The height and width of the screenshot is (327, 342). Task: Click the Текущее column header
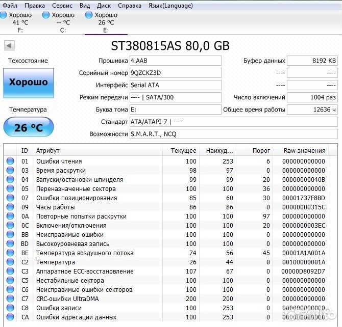(181, 150)
